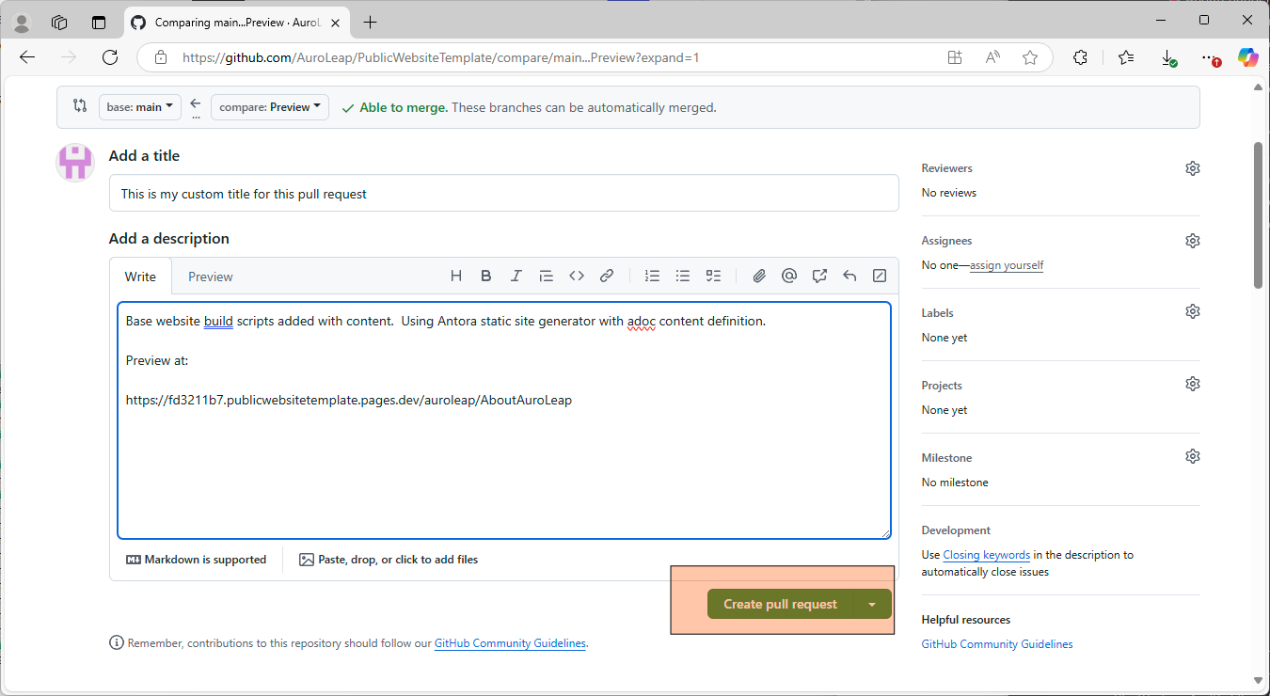Switch to the Write tab

[x=140, y=277]
